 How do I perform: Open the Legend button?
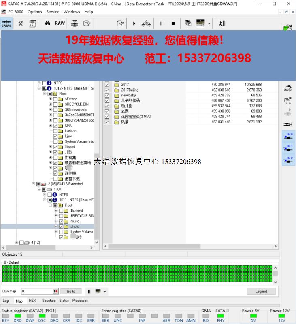point(261,291)
